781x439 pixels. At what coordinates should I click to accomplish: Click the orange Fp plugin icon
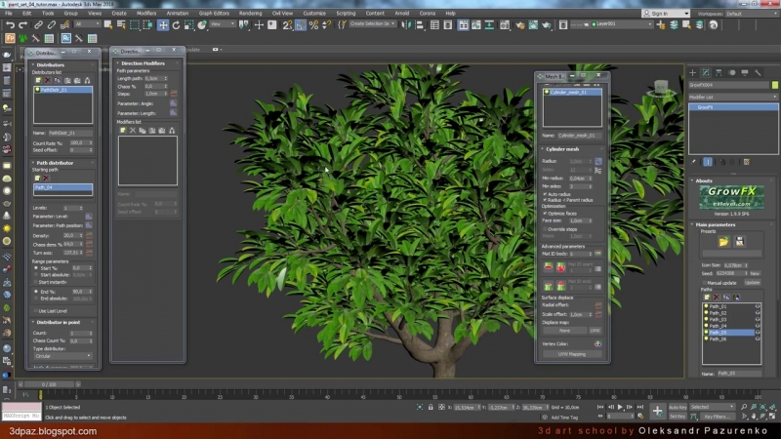pos(10,38)
